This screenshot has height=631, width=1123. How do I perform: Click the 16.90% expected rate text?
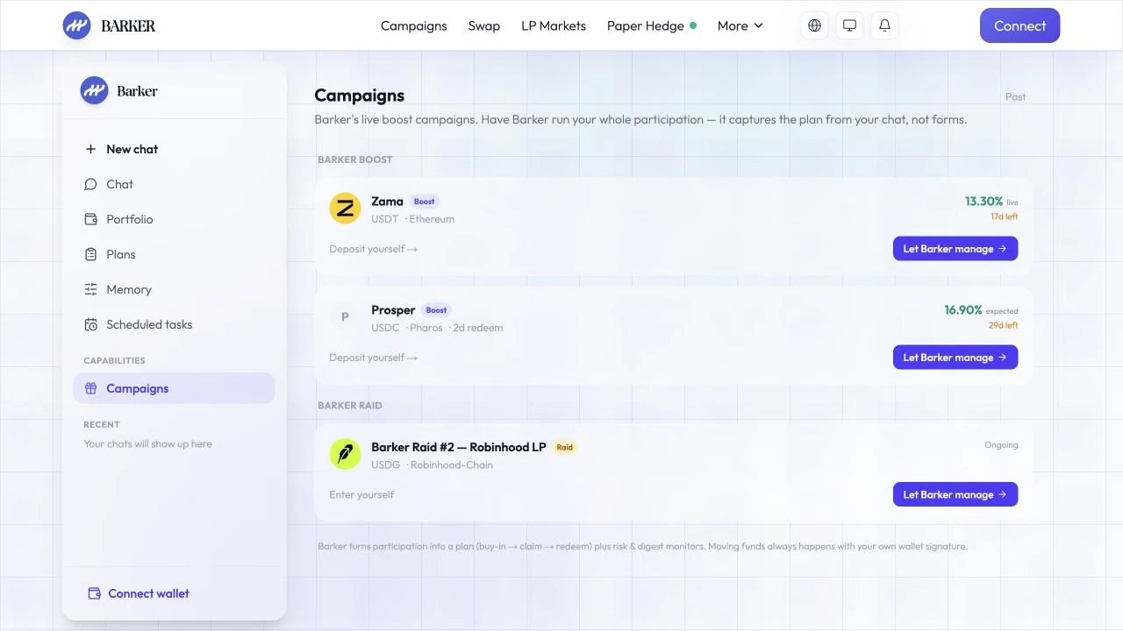point(981,310)
